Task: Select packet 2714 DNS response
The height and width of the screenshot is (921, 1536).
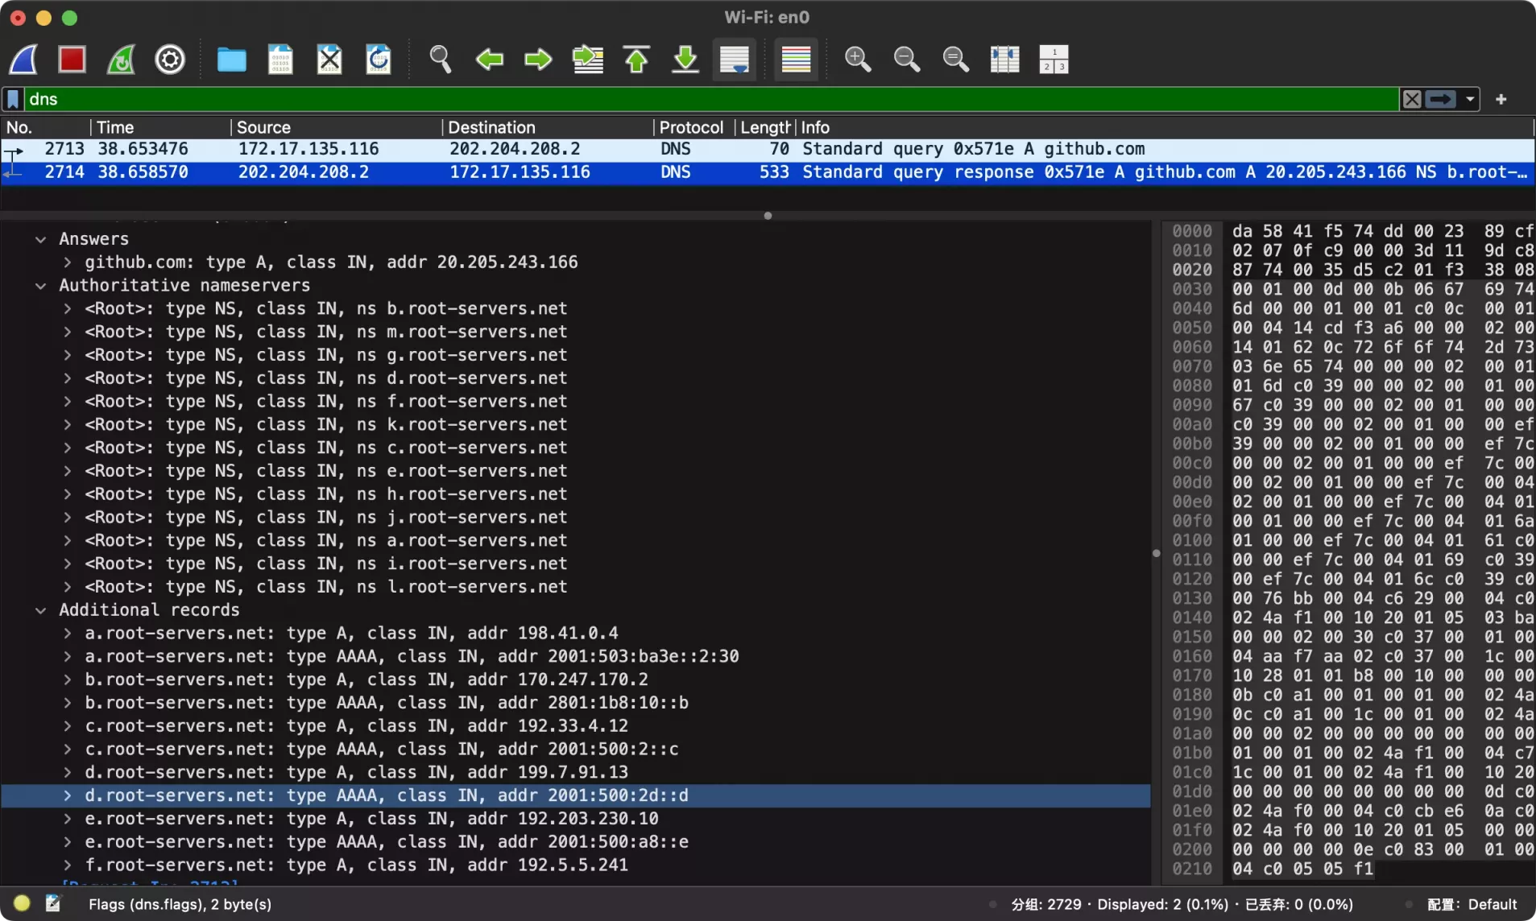Action: point(768,172)
